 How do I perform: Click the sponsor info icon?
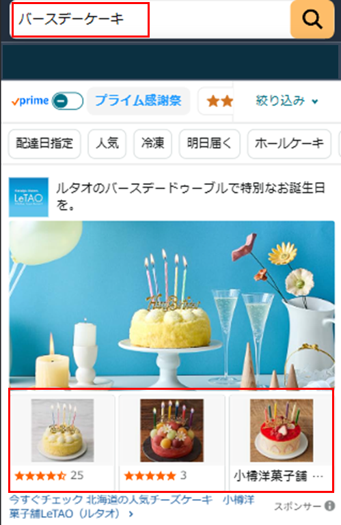coord(329,506)
